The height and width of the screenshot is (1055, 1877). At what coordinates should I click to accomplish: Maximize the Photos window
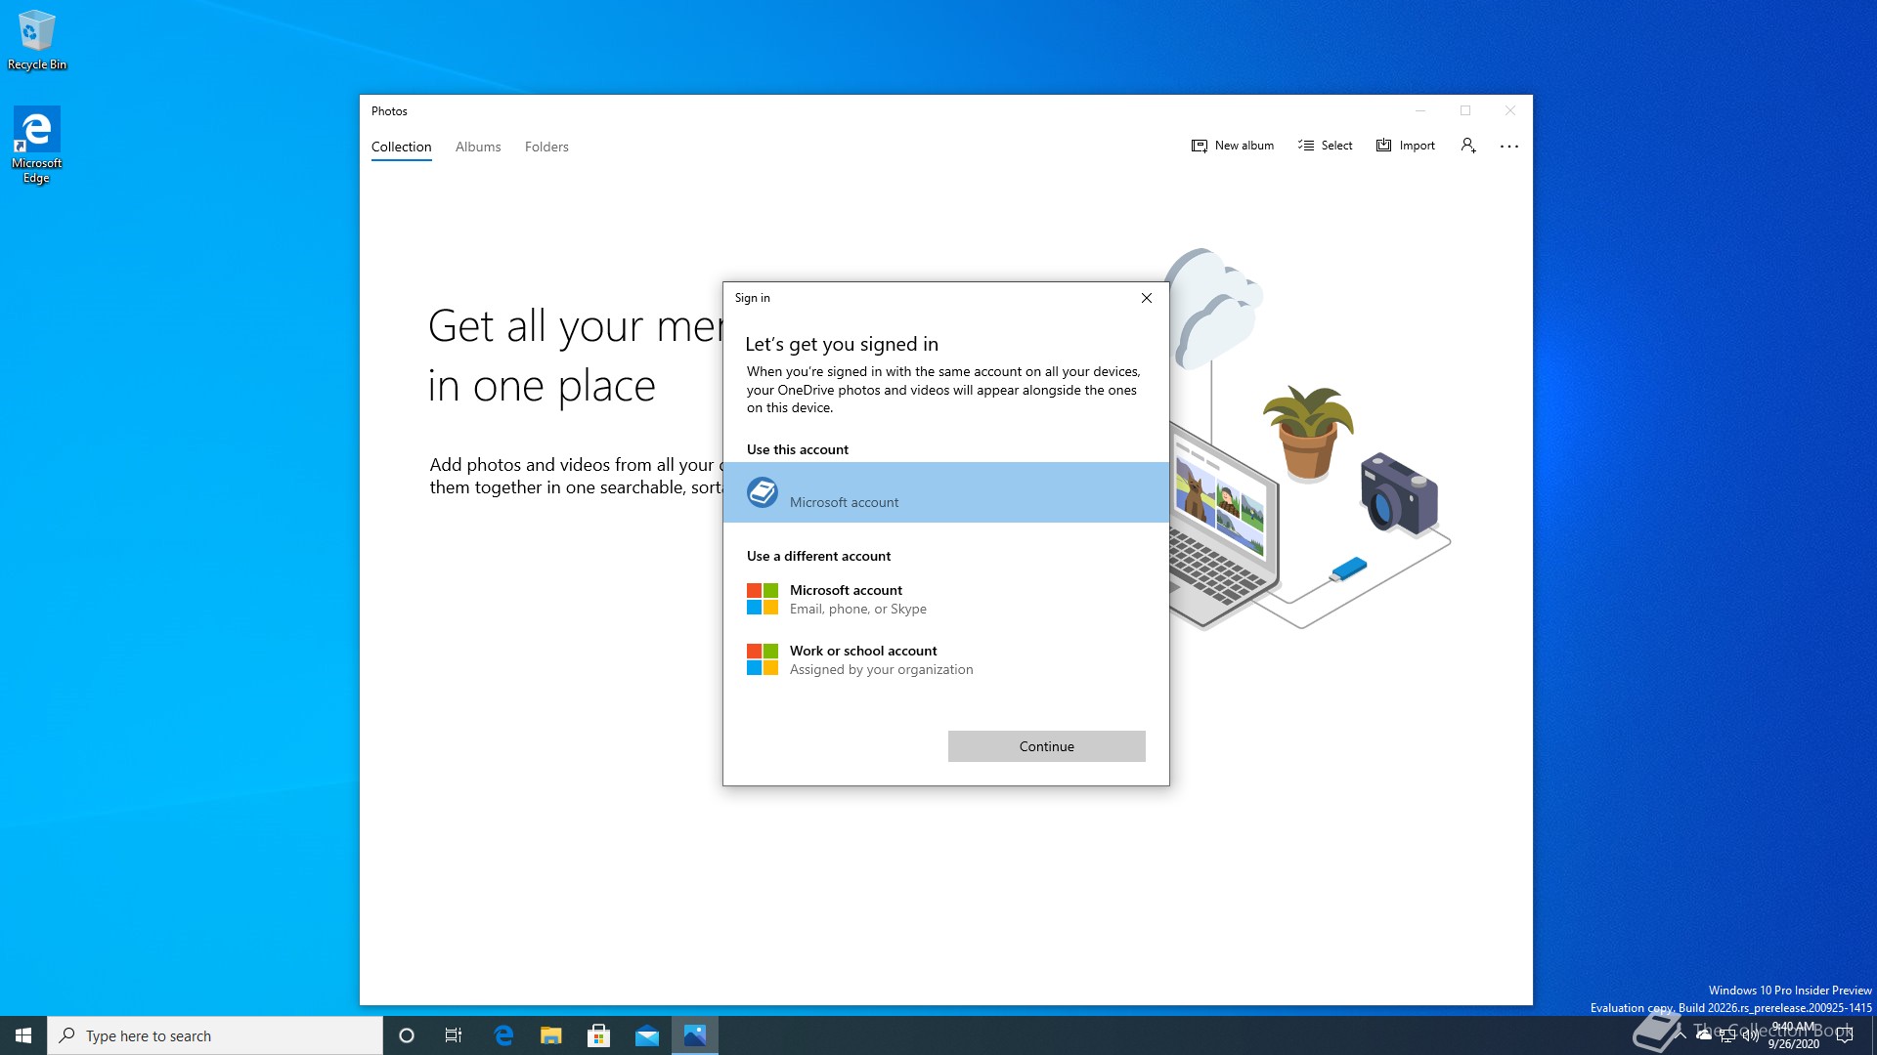point(1465,111)
